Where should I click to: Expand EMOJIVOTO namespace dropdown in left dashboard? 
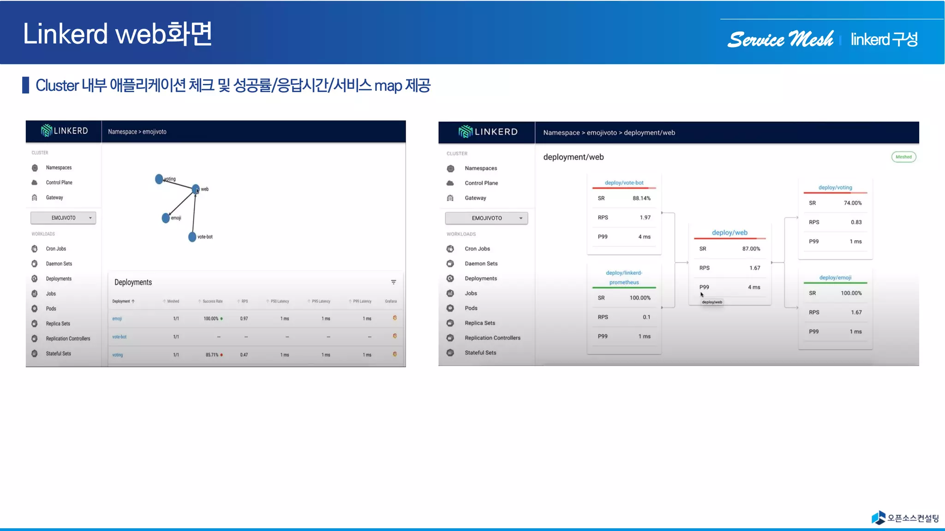(x=63, y=218)
